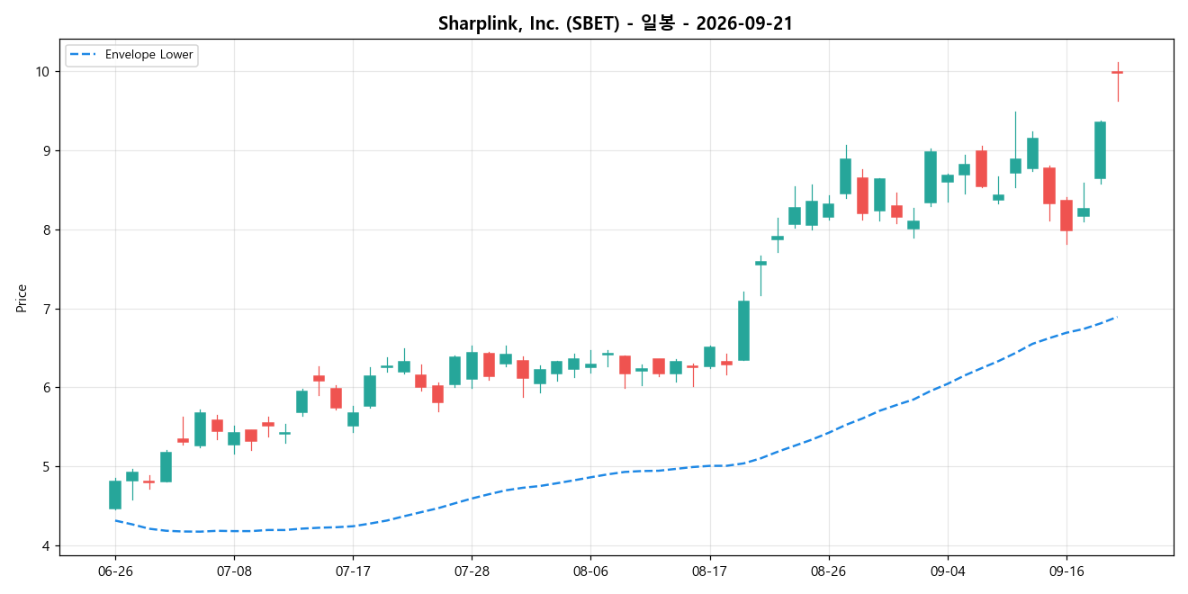
Task: Click the 06-26 date tick label
Action: pos(115,571)
